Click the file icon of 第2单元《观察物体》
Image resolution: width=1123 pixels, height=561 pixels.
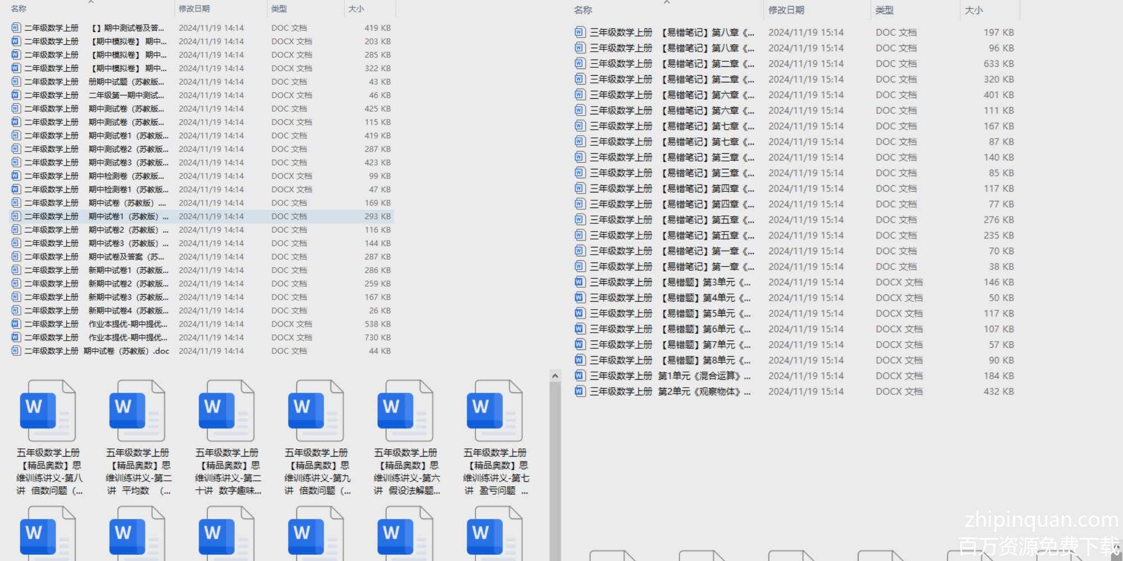click(580, 392)
